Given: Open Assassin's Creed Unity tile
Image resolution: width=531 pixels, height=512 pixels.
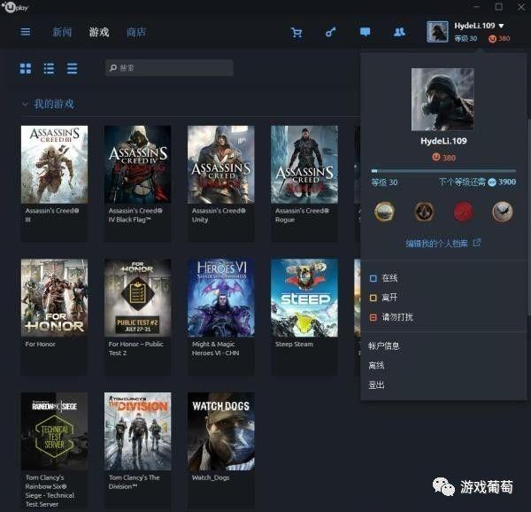Looking at the screenshot, I should pyautogui.click(x=220, y=183).
